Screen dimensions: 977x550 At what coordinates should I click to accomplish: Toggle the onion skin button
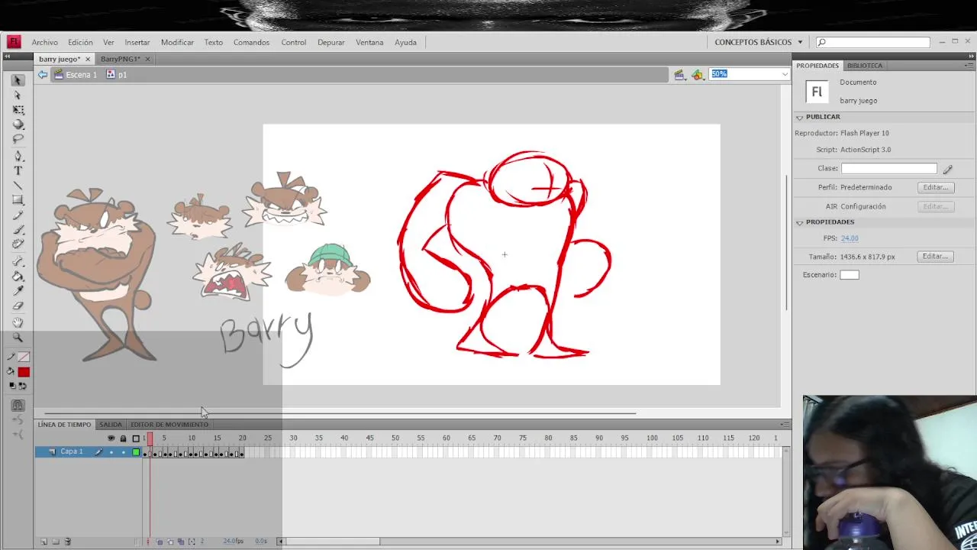(160, 542)
